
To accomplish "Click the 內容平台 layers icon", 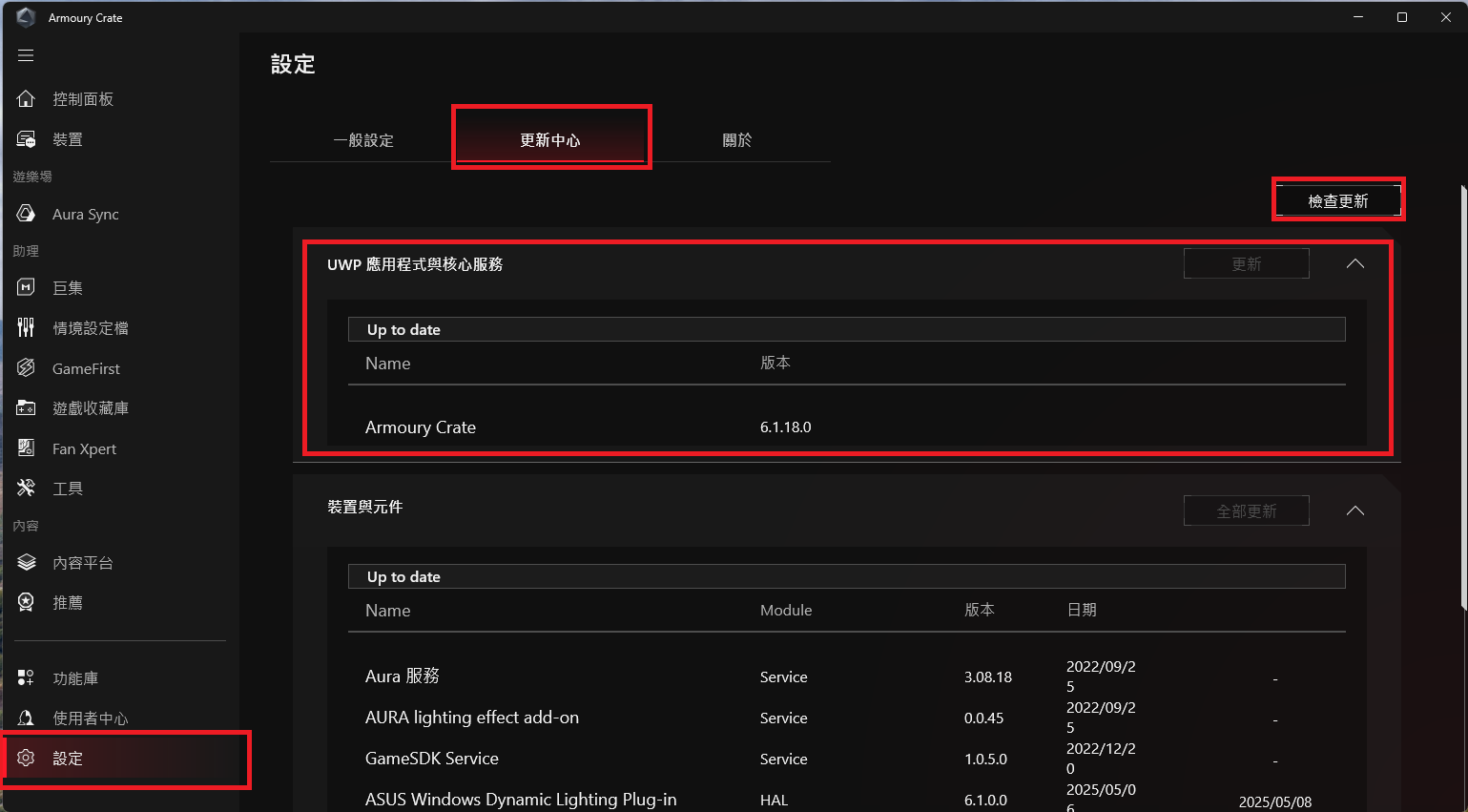I will (26, 562).
